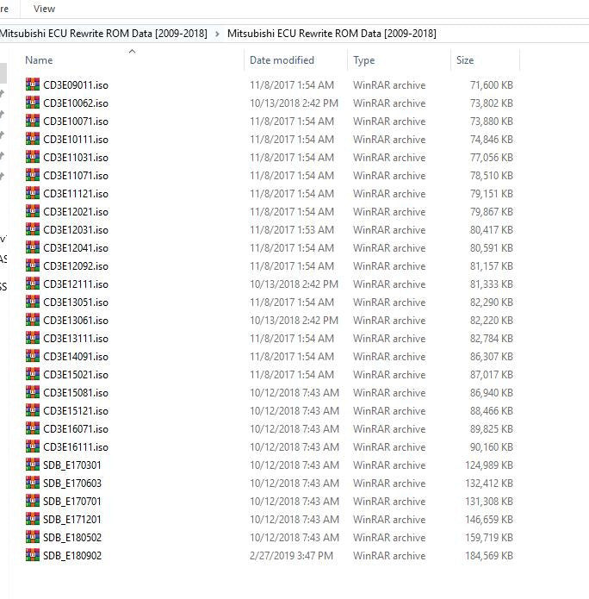Image resolution: width=589 pixels, height=599 pixels.
Task: Click the first Mitsubishi ECU breadcrumb segment
Action: tap(103, 34)
